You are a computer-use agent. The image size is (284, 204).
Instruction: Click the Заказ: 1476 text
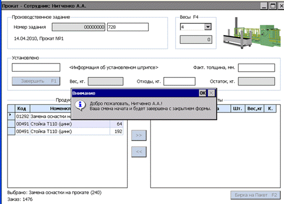(20, 199)
